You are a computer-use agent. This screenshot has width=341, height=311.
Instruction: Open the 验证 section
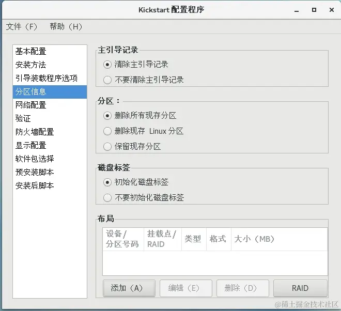pyautogui.click(x=50, y=118)
